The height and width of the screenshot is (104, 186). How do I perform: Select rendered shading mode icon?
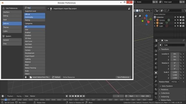[142, 11]
